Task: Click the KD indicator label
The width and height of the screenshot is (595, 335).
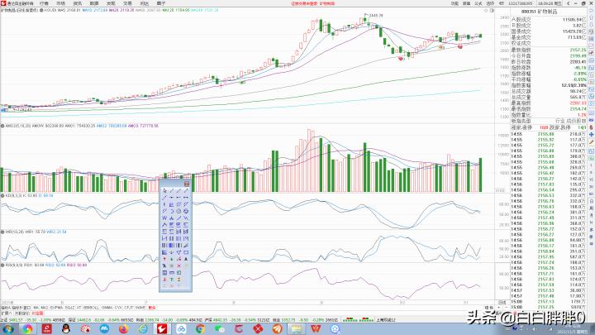Action: click(12, 195)
